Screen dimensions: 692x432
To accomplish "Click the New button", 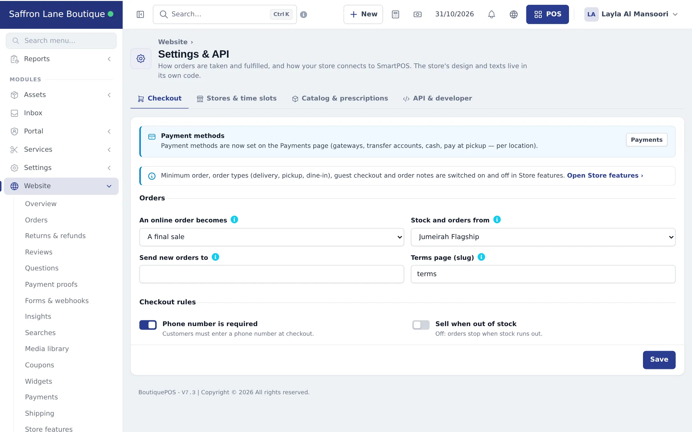I will tap(363, 14).
